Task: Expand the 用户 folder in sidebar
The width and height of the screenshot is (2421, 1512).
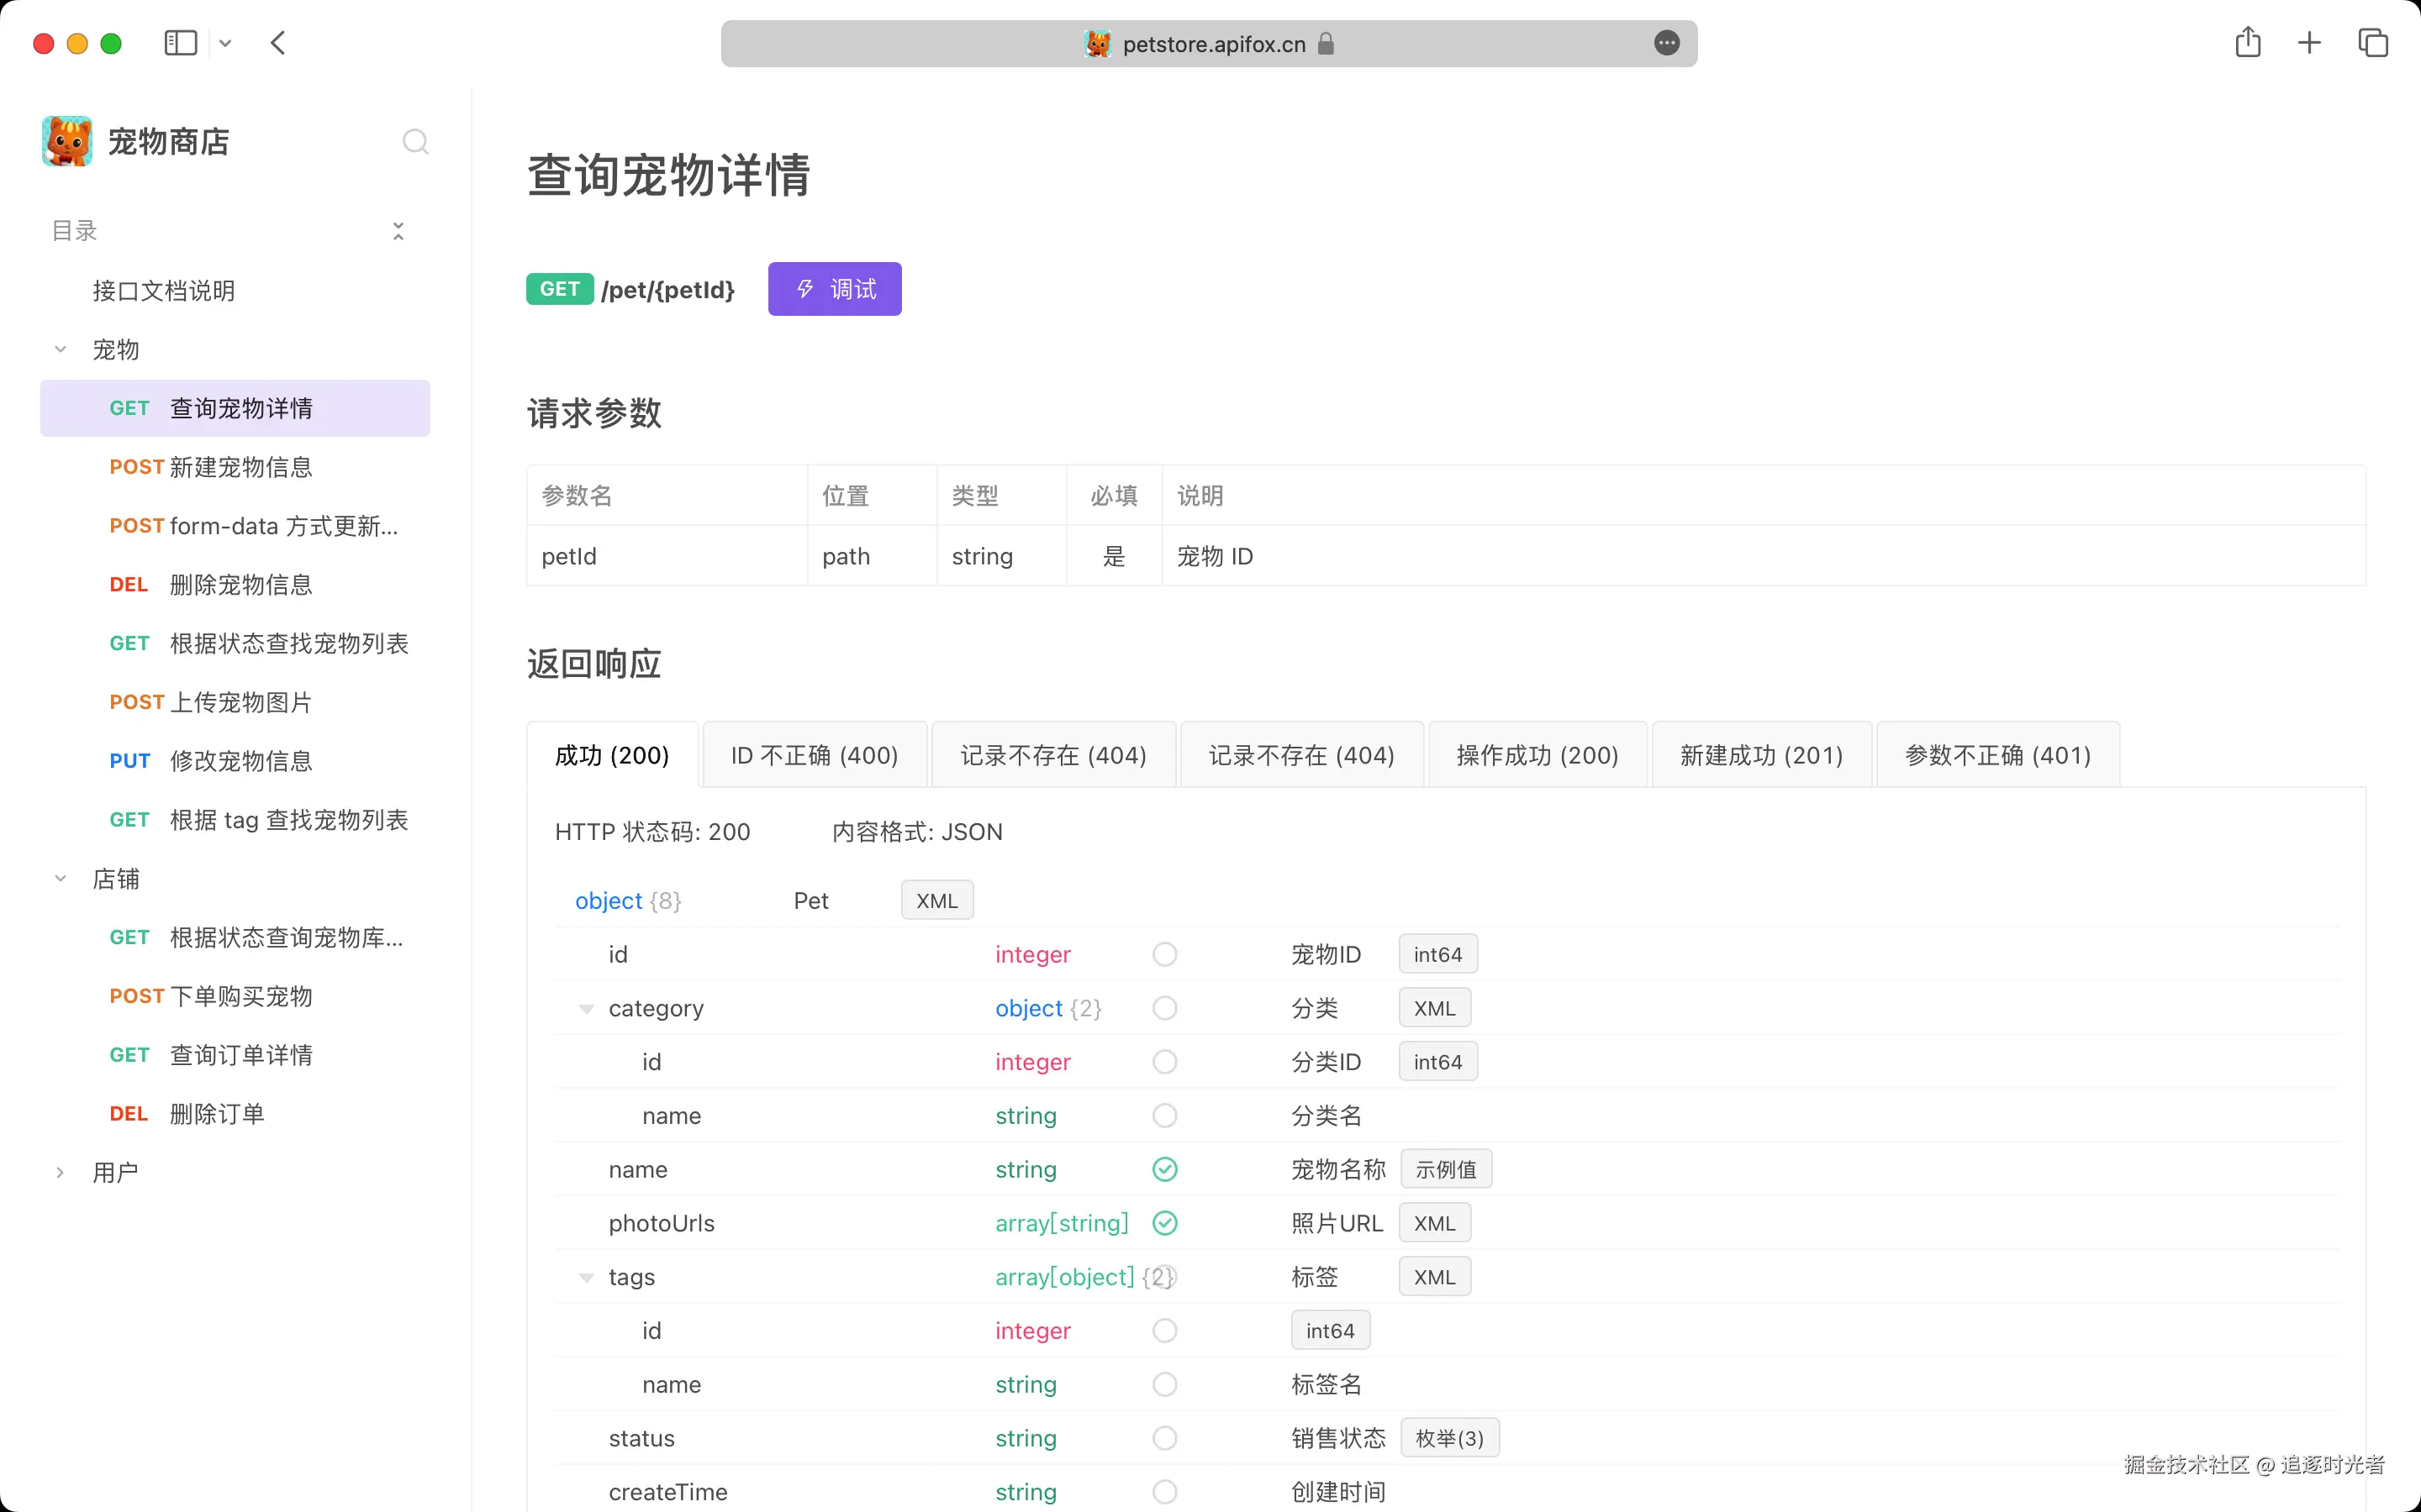Action: pos(60,1172)
